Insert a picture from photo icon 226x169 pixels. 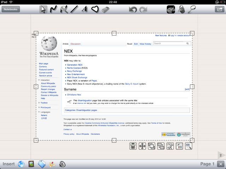pos(31,164)
